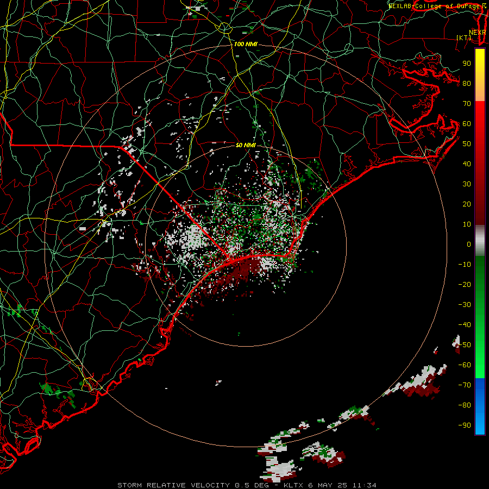Image resolution: width=489 pixels, height=489 pixels.
Task: Click the "50 NMI" range ring label
Action: pos(246,145)
